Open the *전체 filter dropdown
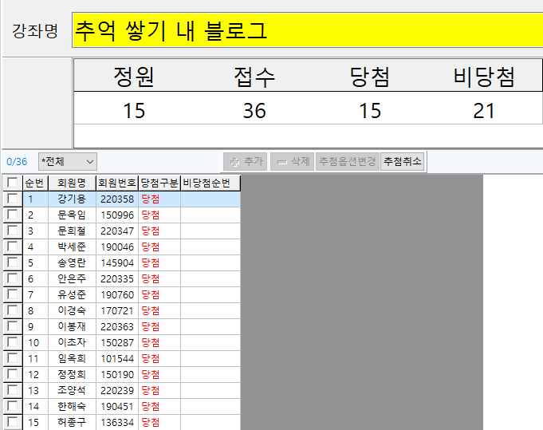 point(68,162)
